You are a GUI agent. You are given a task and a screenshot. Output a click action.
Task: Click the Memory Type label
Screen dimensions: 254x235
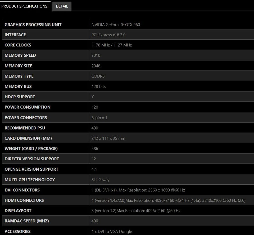coord(19,76)
